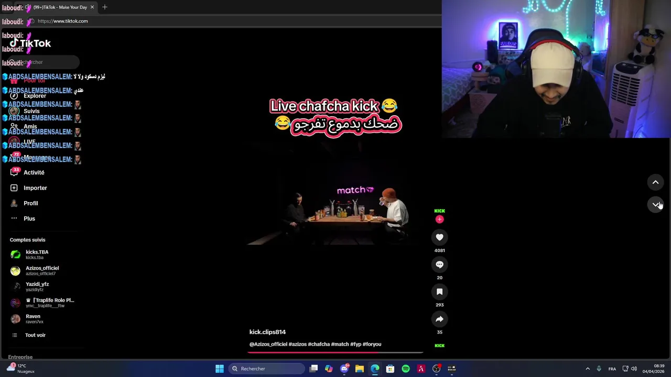
Task: Open the kicks.TBA followed account
Action: click(x=43, y=254)
